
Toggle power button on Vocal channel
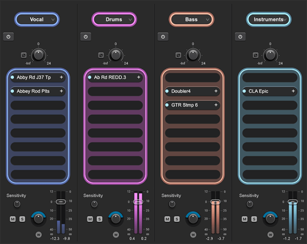(x=8, y=37)
